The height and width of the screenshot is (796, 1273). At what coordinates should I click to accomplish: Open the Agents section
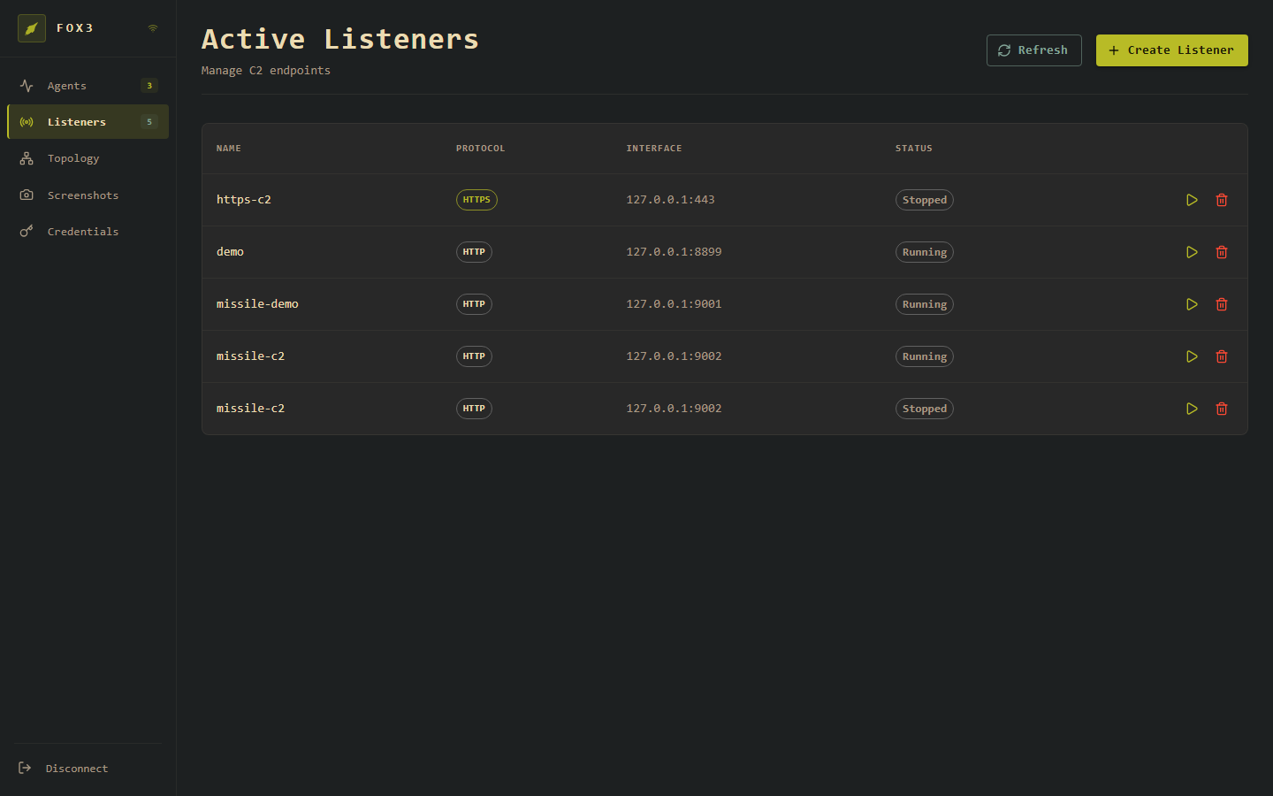88,86
